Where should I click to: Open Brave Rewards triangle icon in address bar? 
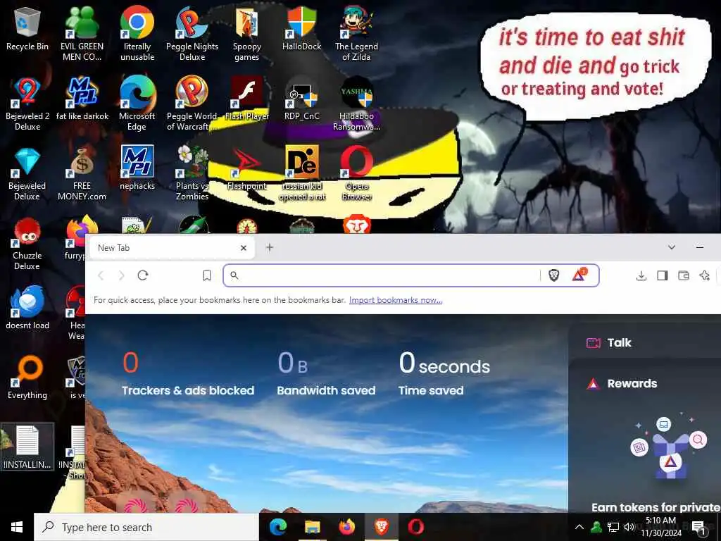tap(579, 275)
